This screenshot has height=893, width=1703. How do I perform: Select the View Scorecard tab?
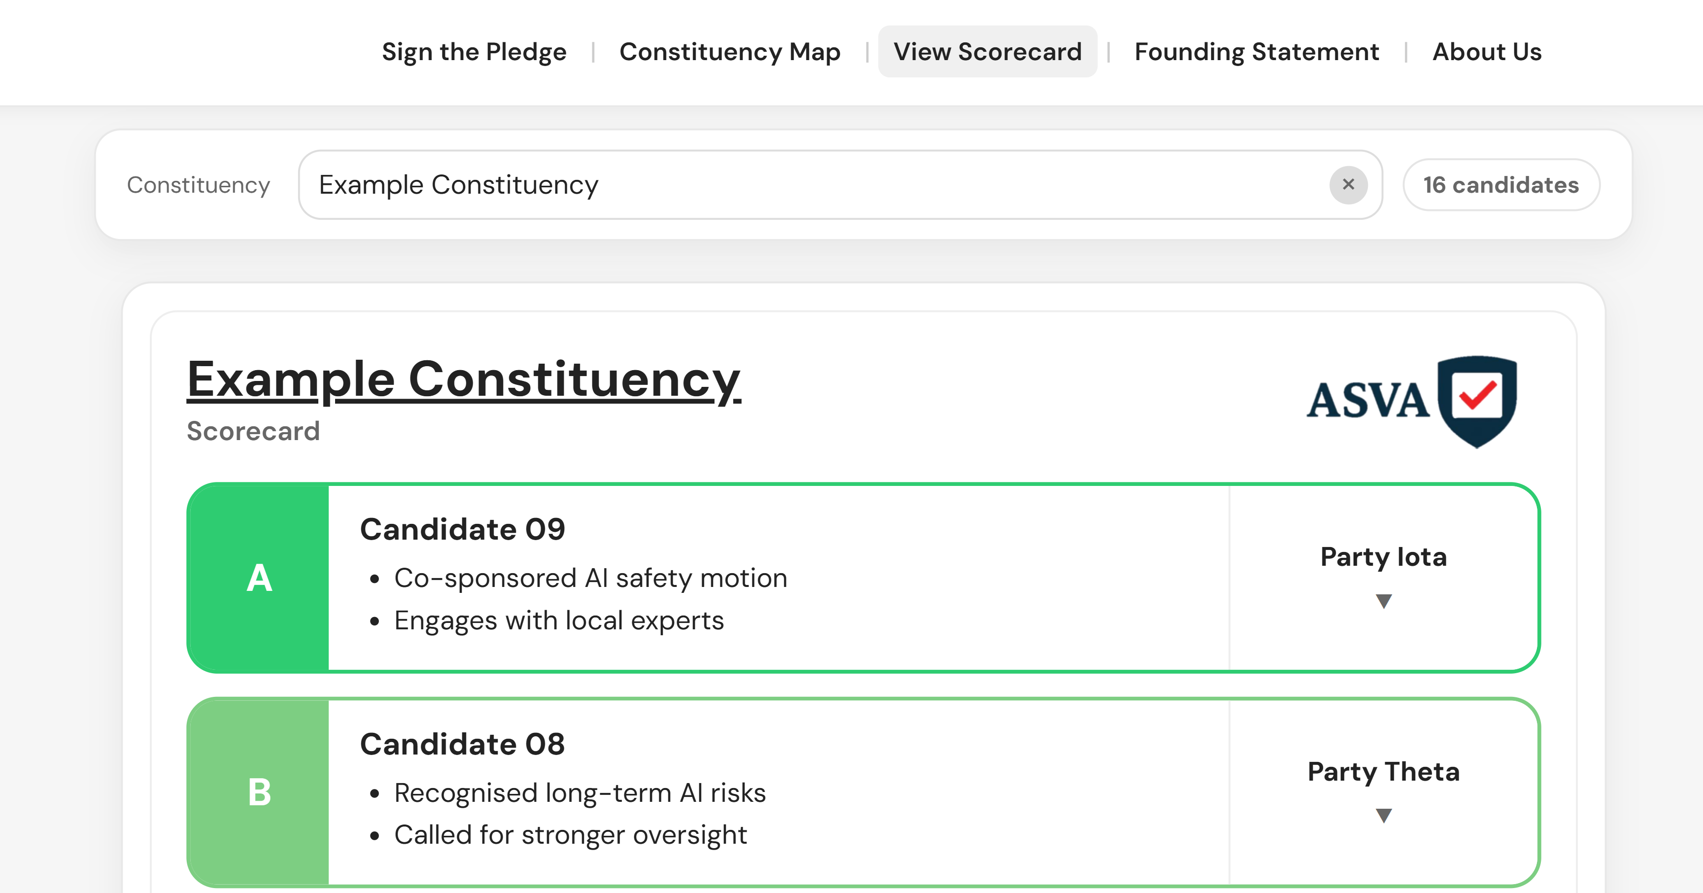click(987, 52)
